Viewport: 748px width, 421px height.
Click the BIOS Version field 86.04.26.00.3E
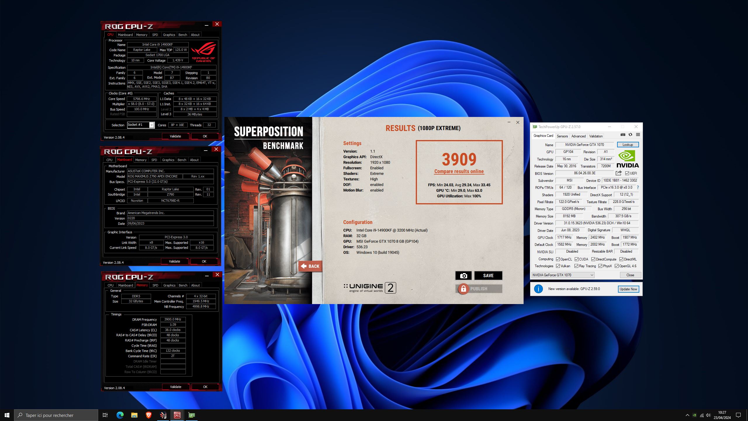[584, 173]
